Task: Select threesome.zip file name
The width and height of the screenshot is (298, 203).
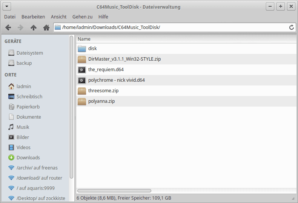Action: pyautogui.click(x=103, y=91)
